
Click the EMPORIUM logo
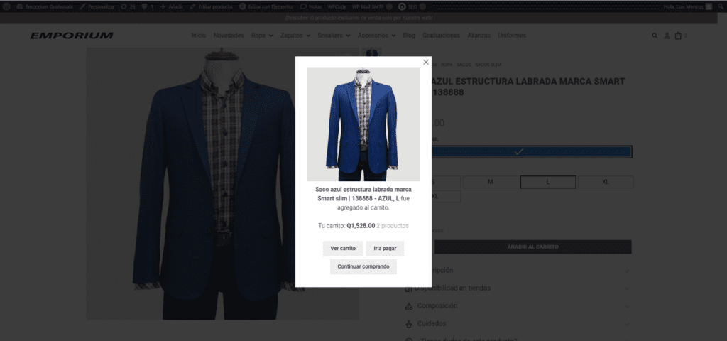[72, 36]
